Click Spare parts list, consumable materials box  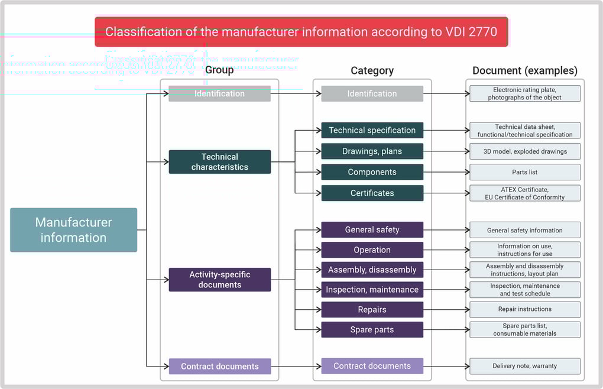(x=525, y=329)
